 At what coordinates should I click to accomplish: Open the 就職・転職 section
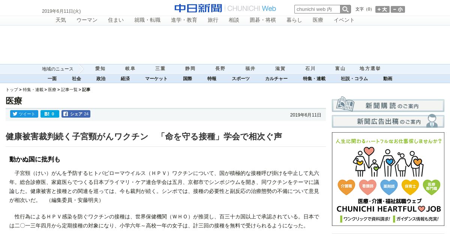tap(147, 20)
